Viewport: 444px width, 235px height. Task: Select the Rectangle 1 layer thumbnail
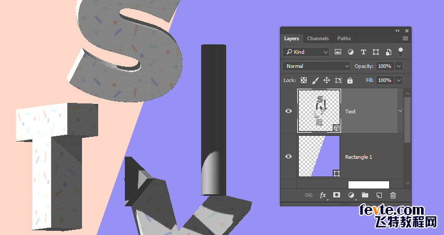click(x=319, y=156)
